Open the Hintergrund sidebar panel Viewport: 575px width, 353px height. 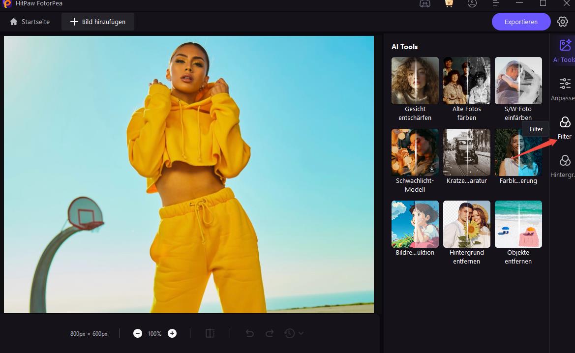(565, 166)
